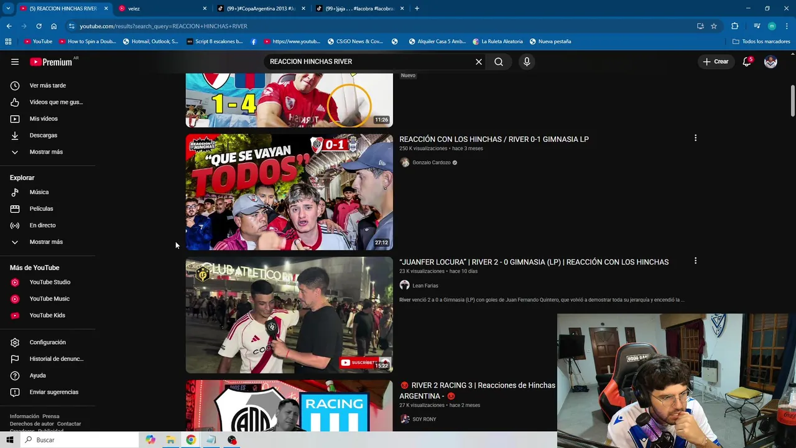Open Videos que me gustan playlist
Viewport: 796px width, 448px height.
(x=47, y=102)
